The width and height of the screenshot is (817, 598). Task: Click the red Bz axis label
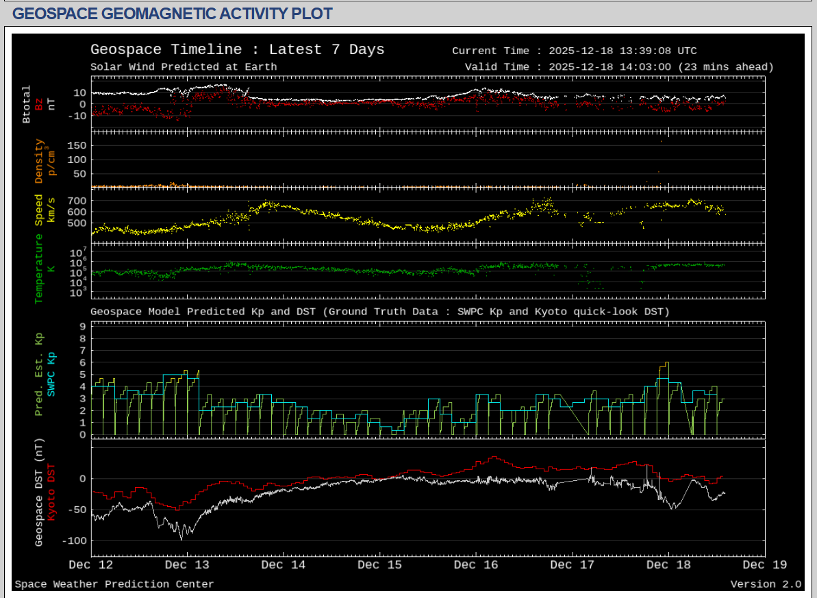pyautogui.click(x=39, y=104)
